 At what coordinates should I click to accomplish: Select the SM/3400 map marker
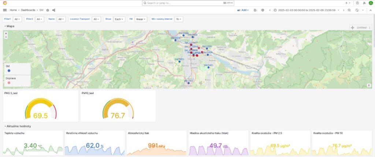coord(193,37)
